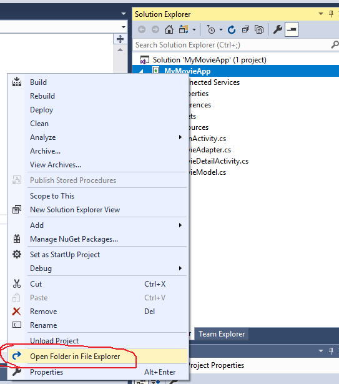Select Manage NuGet Packages... entry
The height and width of the screenshot is (384, 339).
(x=98, y=239)
